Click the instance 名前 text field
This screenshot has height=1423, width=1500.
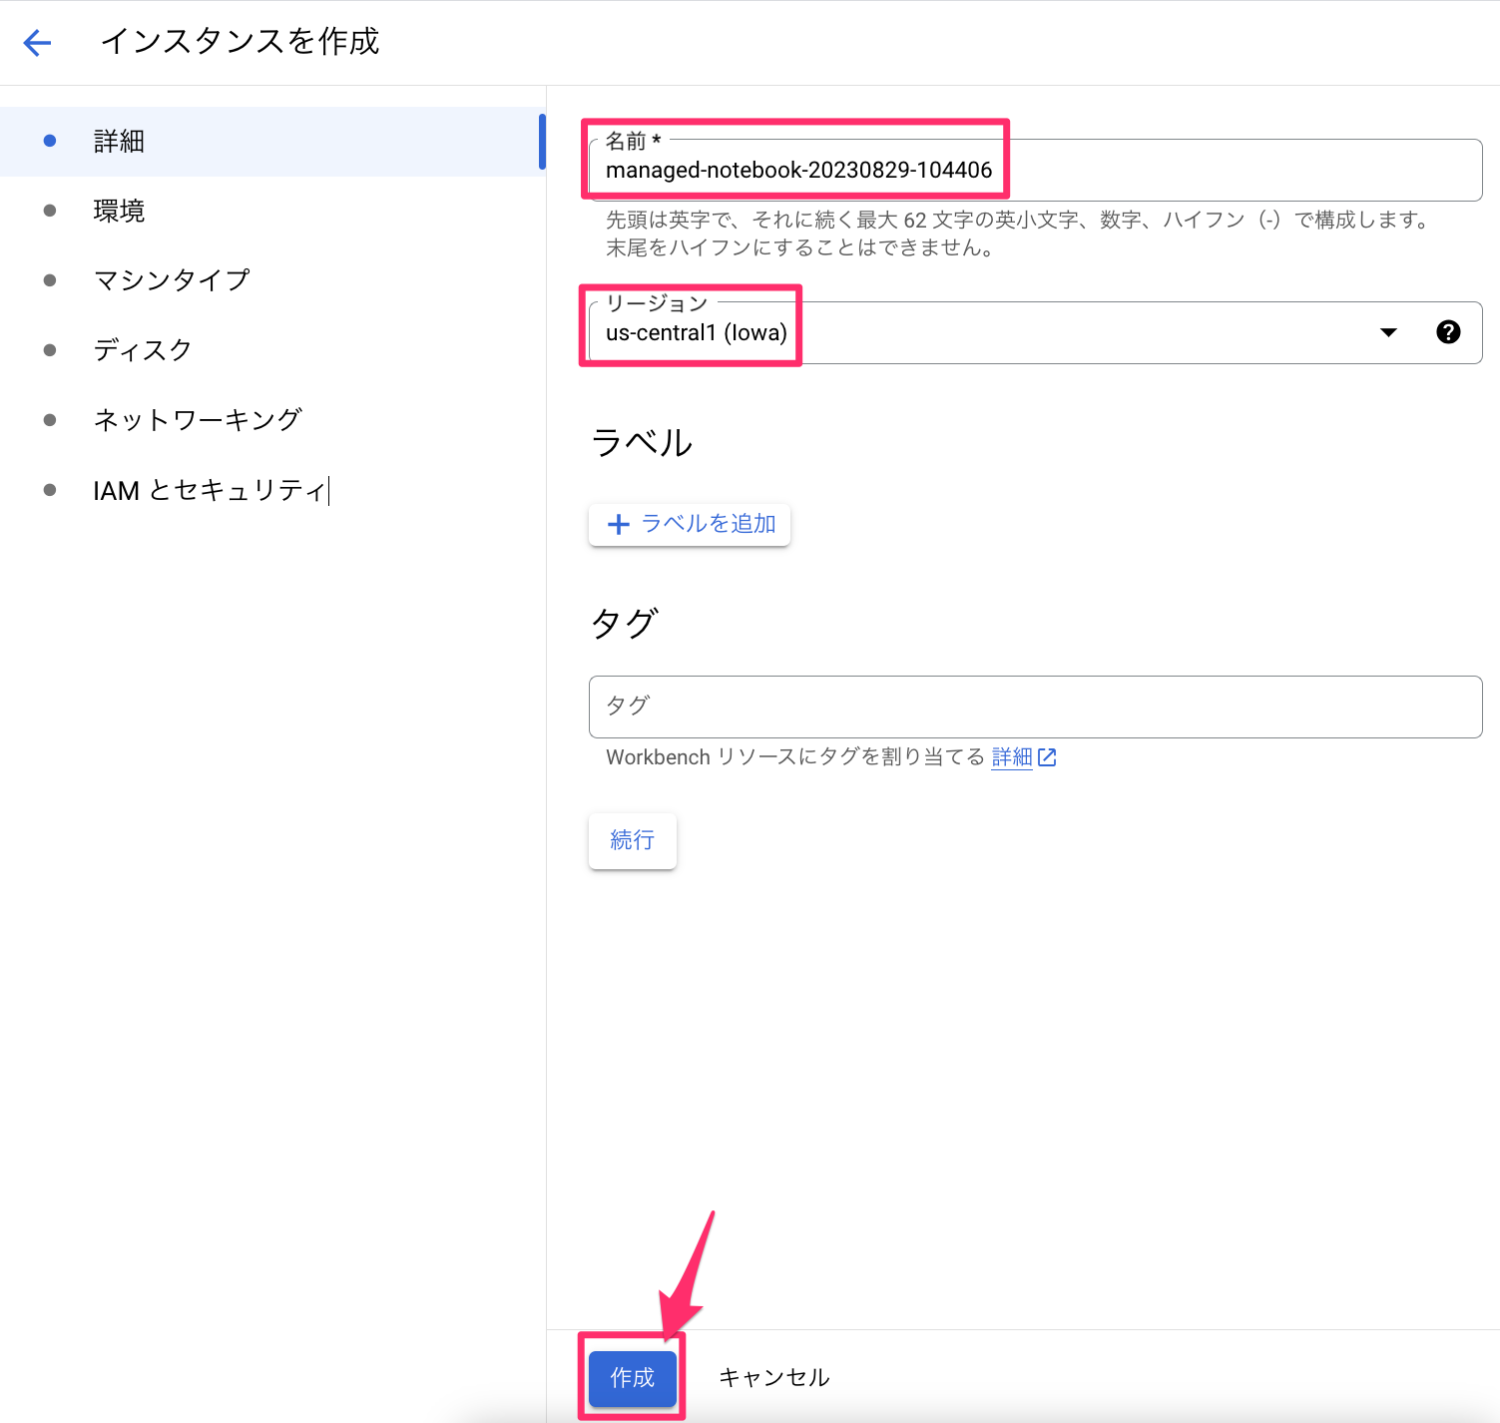pyautogui.click(x=1033, y=170)
